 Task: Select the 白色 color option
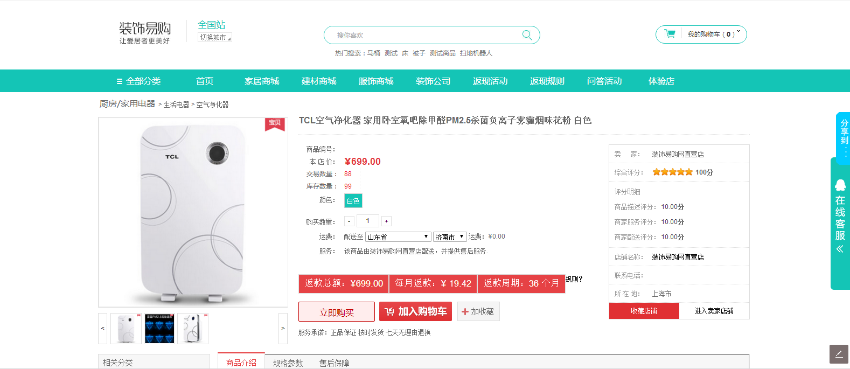tap(353, 200)
